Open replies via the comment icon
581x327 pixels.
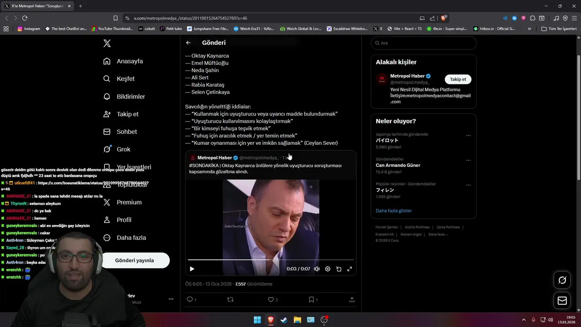(190, 299)
